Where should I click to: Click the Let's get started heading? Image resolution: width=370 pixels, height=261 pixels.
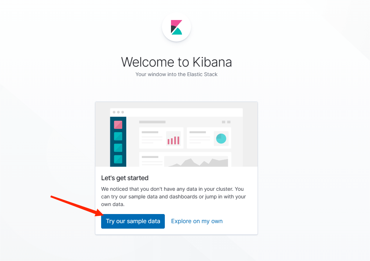click(x=124, y=178)
